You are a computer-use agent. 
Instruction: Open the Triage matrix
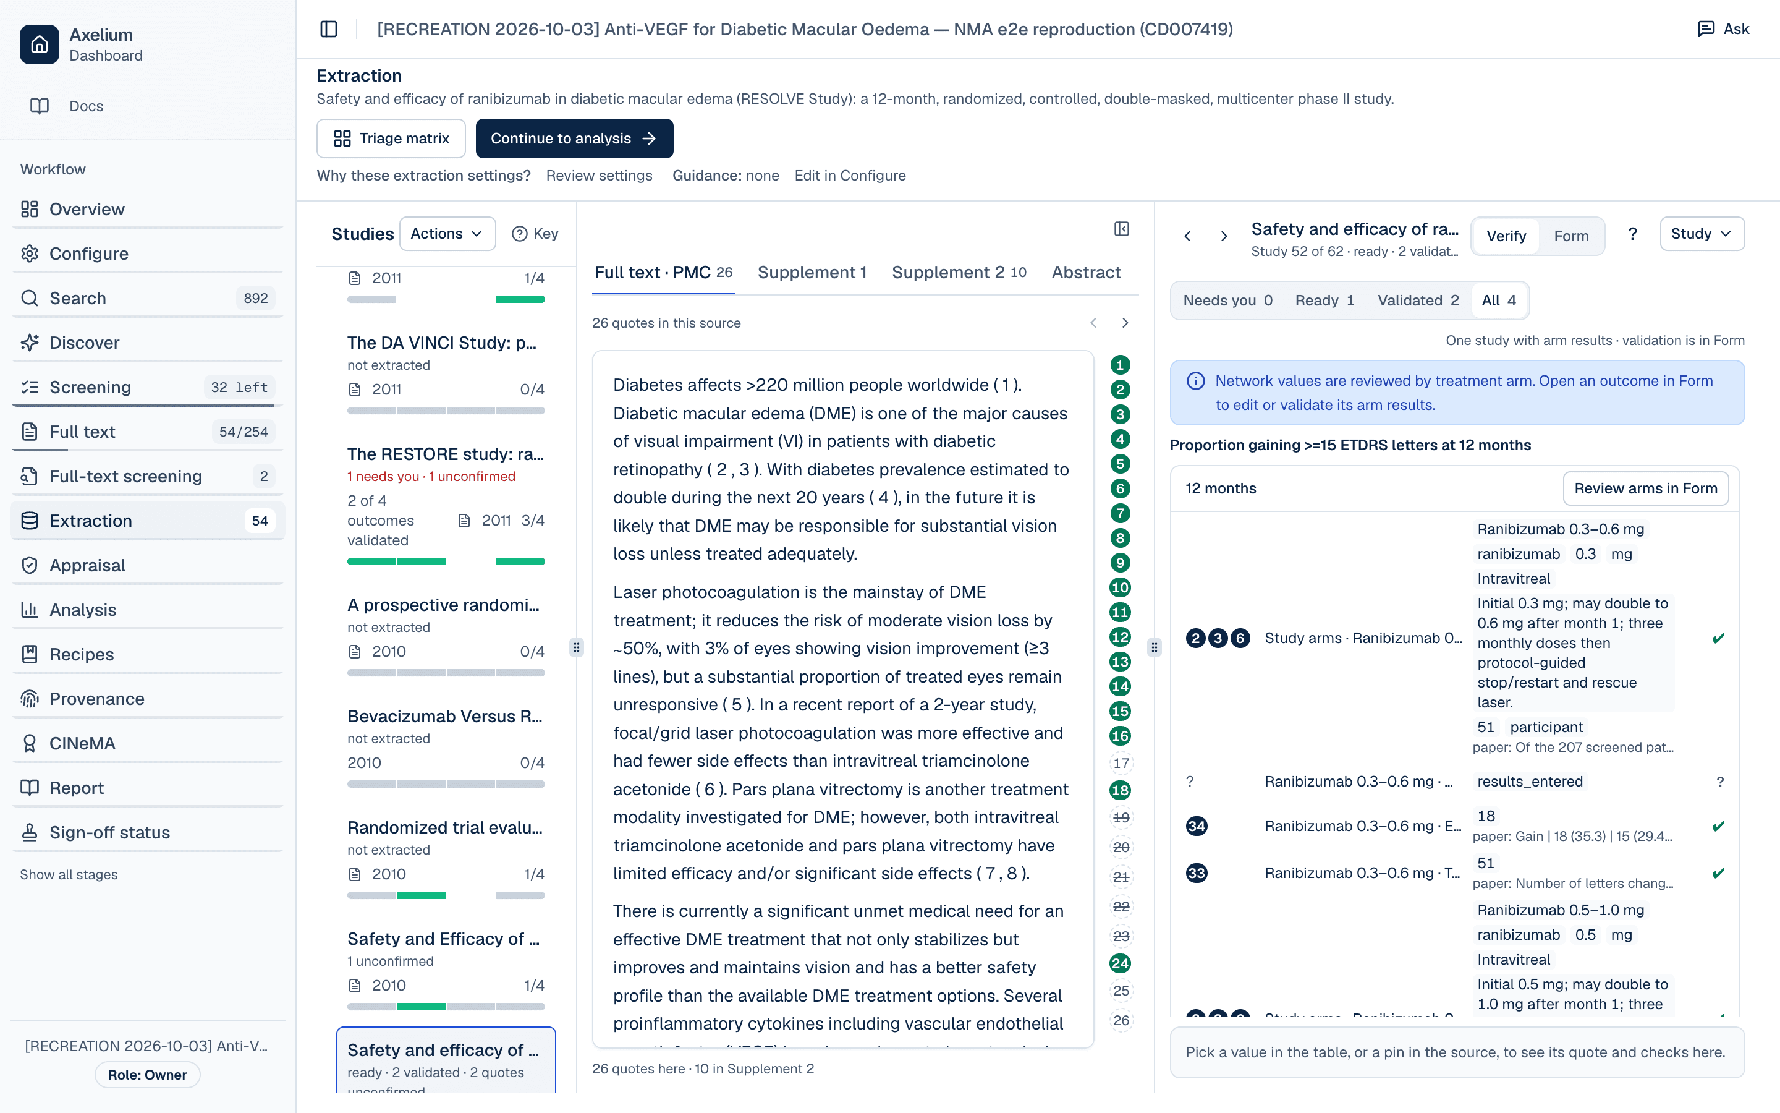pyautogui.click(x=391, y=139)
